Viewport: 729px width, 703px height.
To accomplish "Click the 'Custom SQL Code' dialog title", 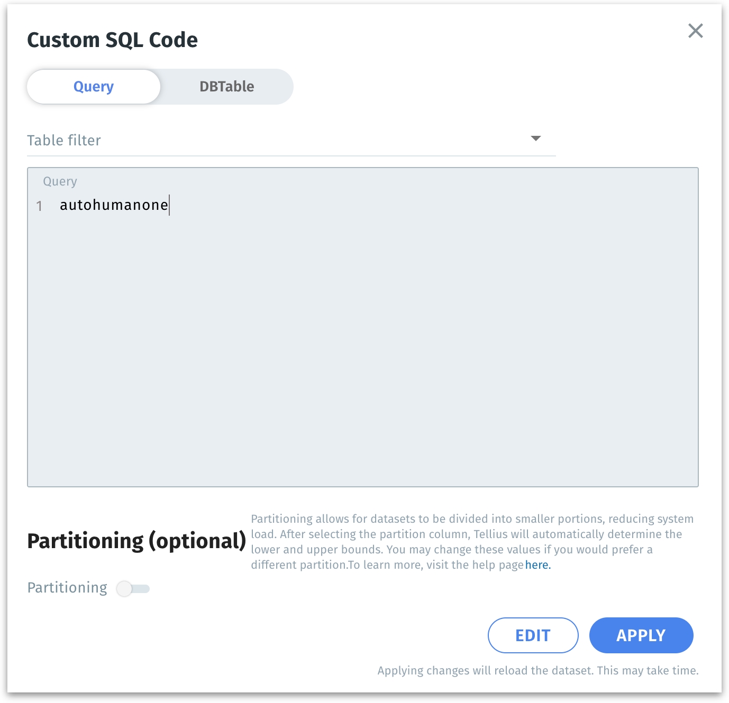I will point(112,40).
